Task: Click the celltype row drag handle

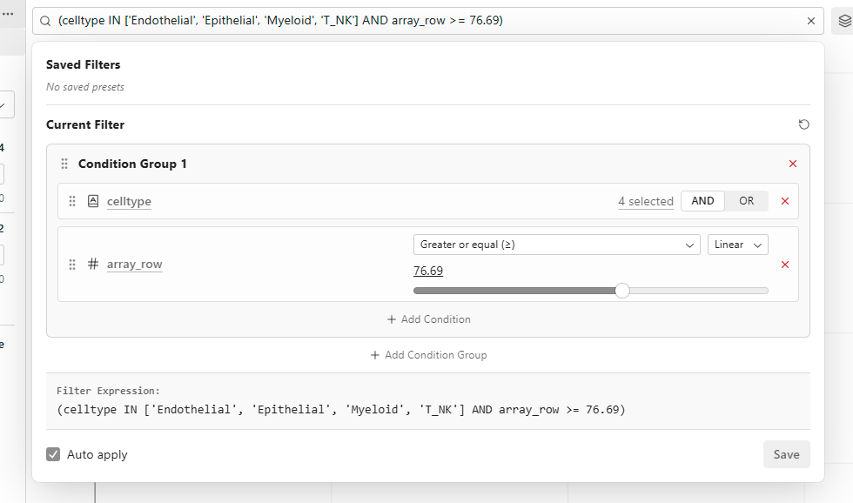Action: point(72,201)
